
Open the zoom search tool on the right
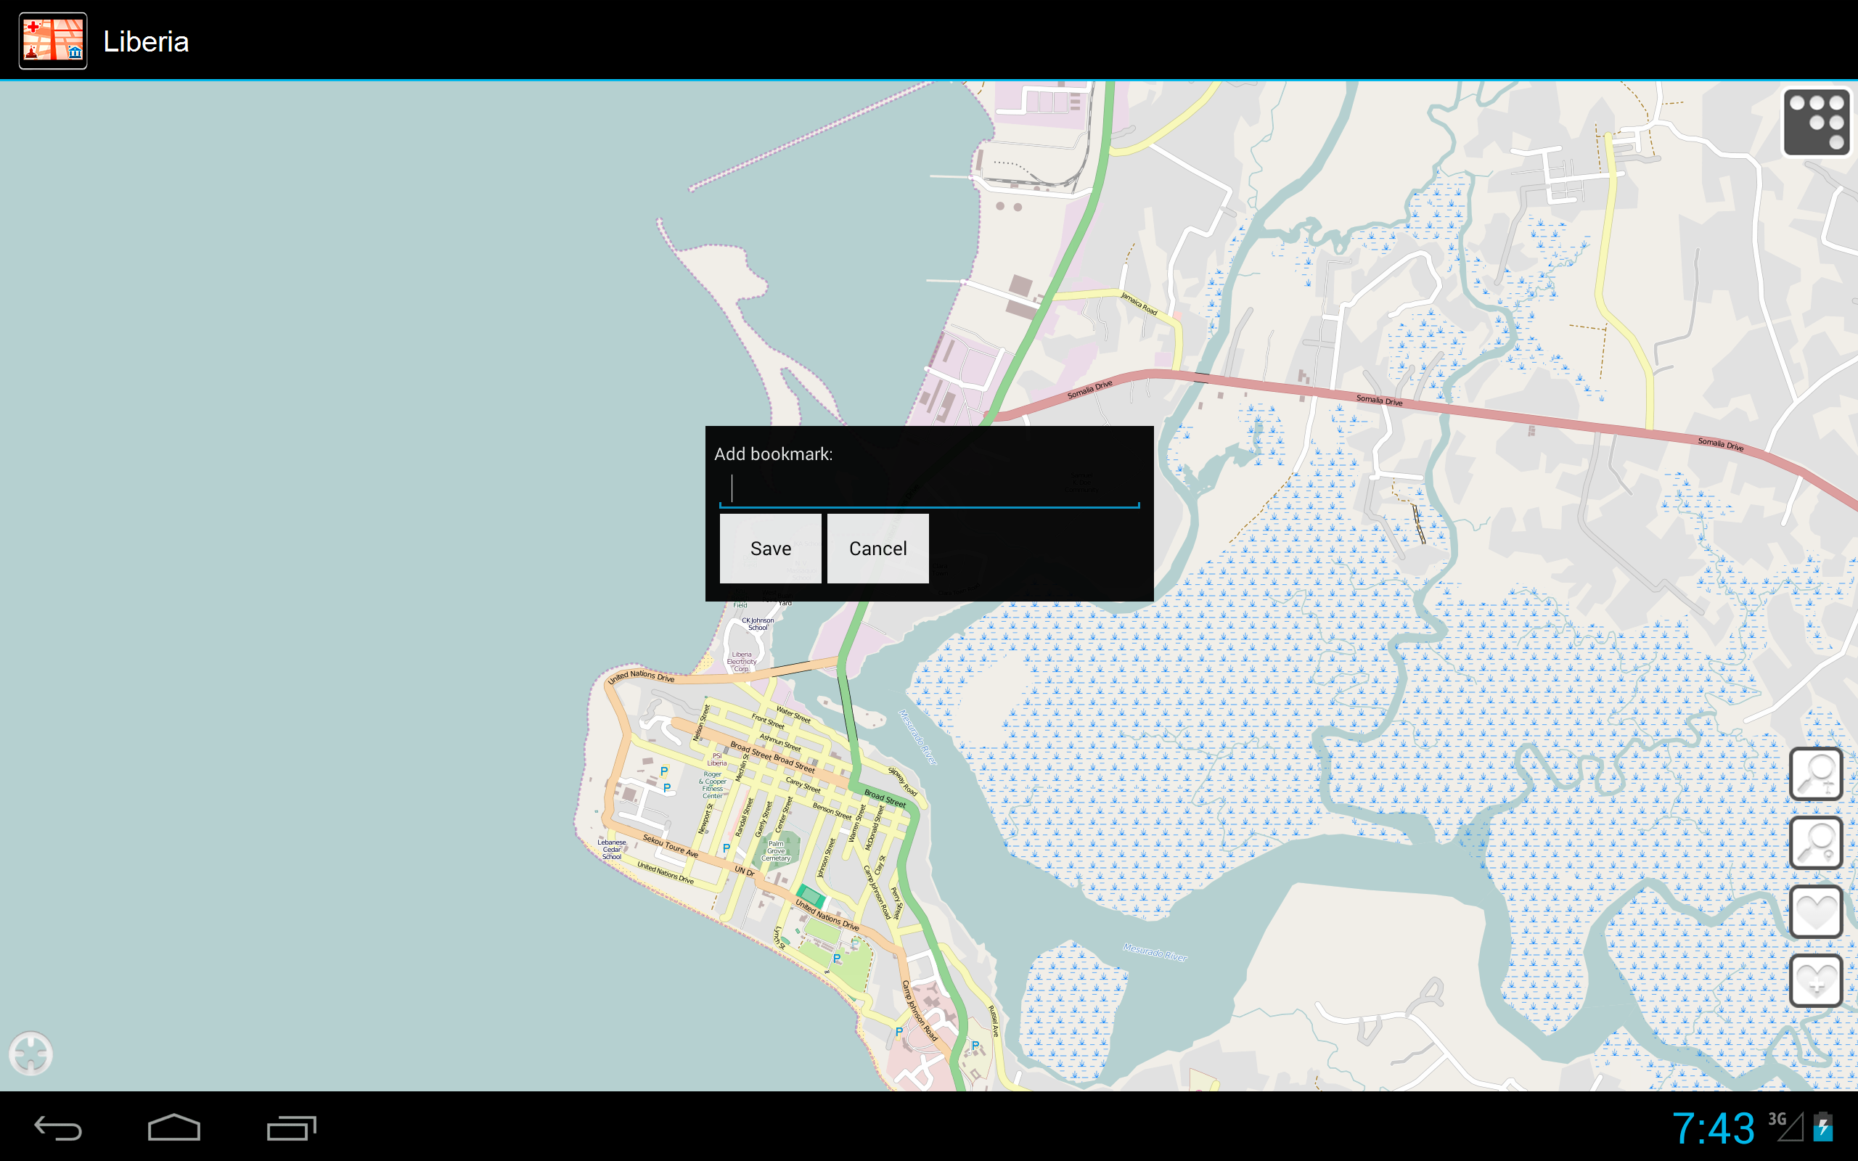pos(1817,774)
